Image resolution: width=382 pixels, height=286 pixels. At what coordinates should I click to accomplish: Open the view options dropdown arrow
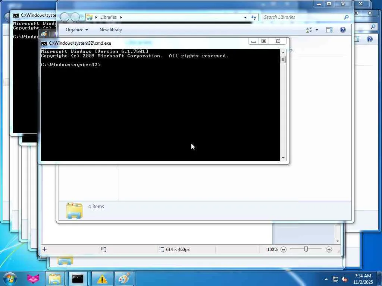(x=317, y=30)
